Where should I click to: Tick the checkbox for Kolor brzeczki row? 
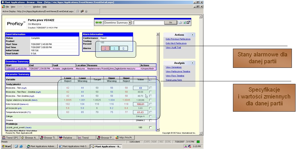(150, 104)
